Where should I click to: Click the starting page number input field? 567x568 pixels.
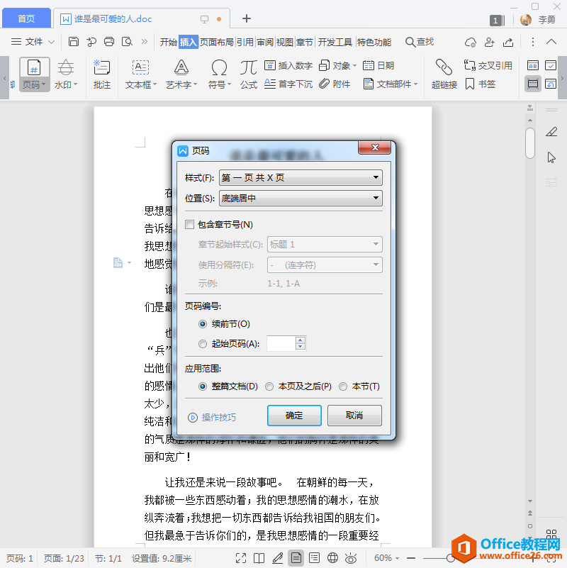(281, 343)
